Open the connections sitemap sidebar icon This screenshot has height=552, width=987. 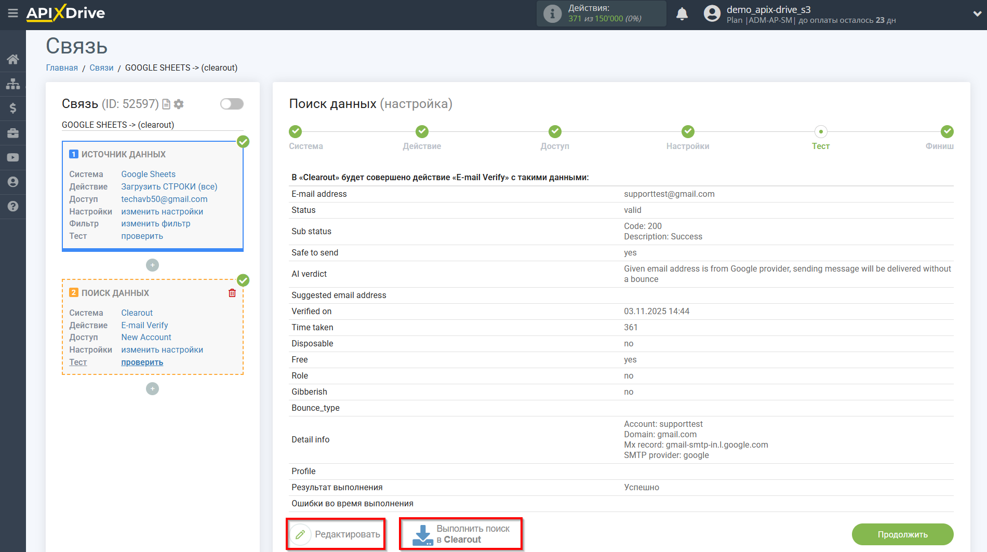(12, 84)
